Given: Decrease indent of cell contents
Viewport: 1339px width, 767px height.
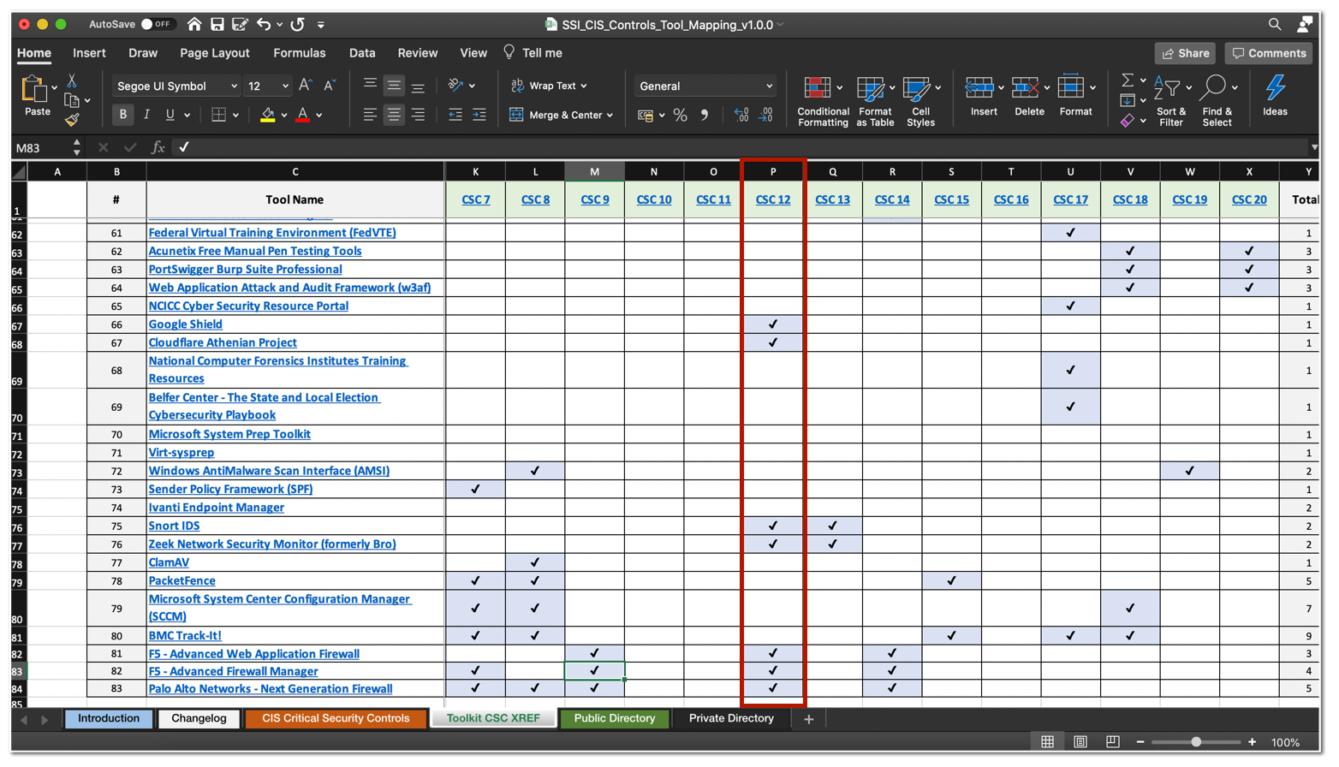Looking at the screenshot, I should click(455, 115).
